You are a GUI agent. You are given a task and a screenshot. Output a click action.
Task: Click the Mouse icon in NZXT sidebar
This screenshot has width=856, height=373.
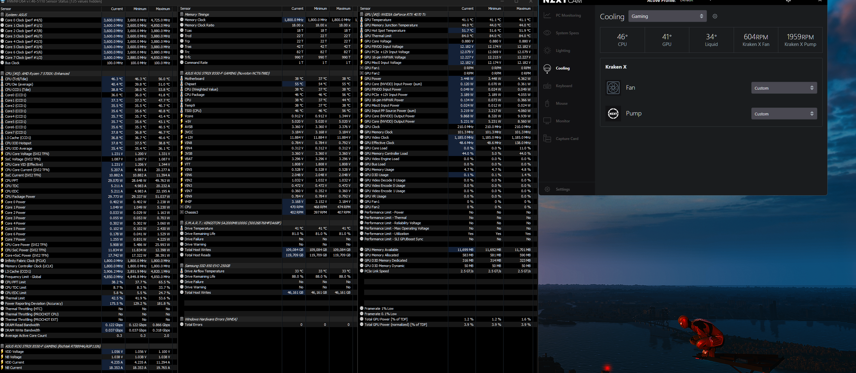[547, 103]
